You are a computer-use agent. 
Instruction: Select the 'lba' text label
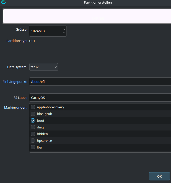click(x=39, y=147)
